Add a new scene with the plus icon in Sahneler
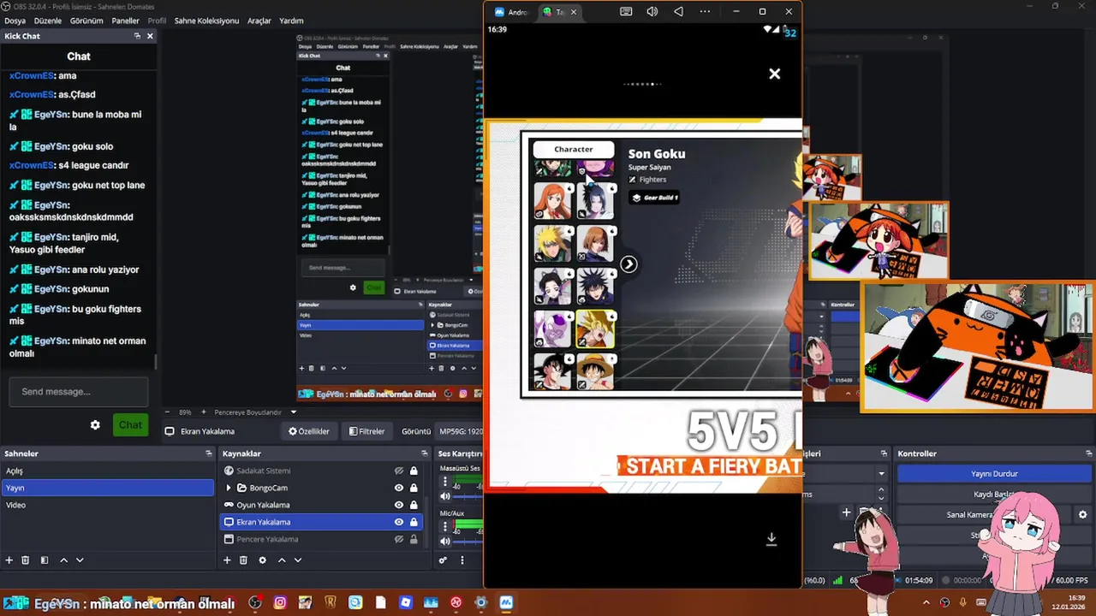Viewport: 1096px width, 616px height. pyautogui.click(x=9, y=560)
